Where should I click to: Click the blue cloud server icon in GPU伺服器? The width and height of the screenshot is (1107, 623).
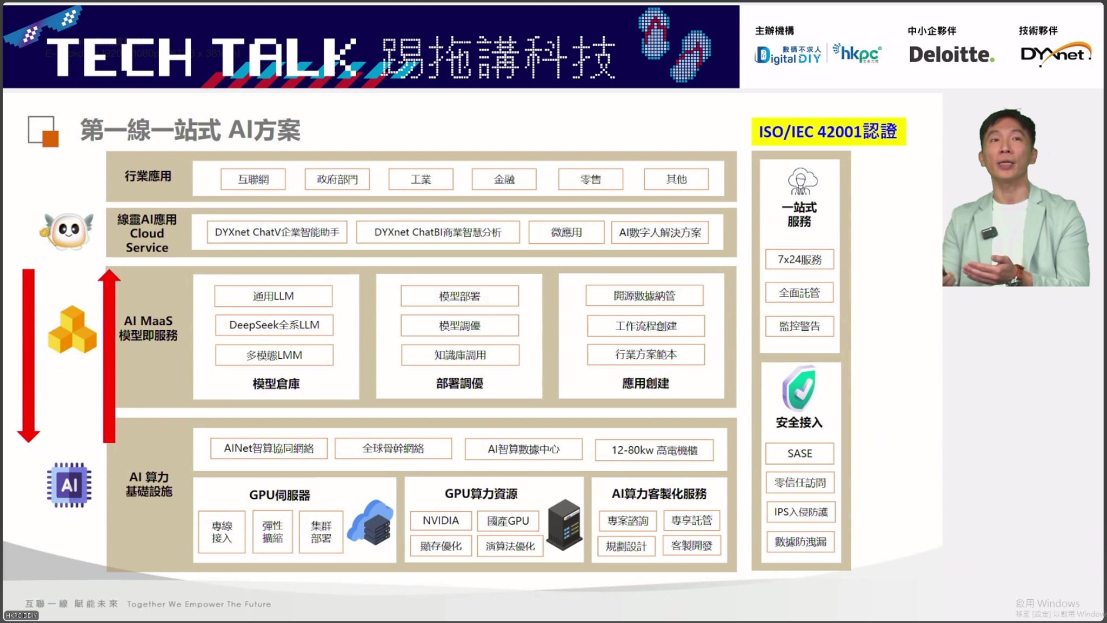[370, 522]
